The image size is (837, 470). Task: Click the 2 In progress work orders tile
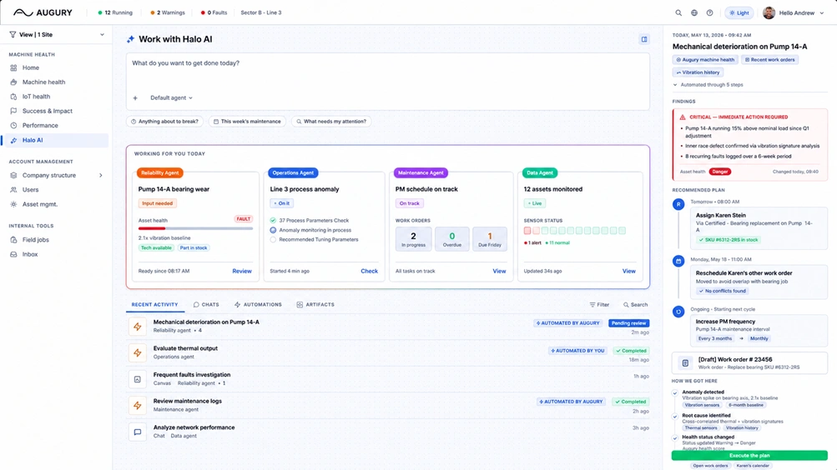click(413, 238)
